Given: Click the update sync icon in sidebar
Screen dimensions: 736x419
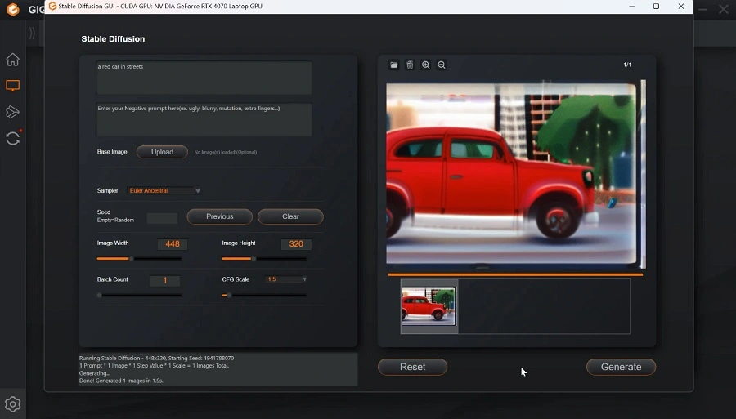Looking at the screenshot, I should pos(12,138).
